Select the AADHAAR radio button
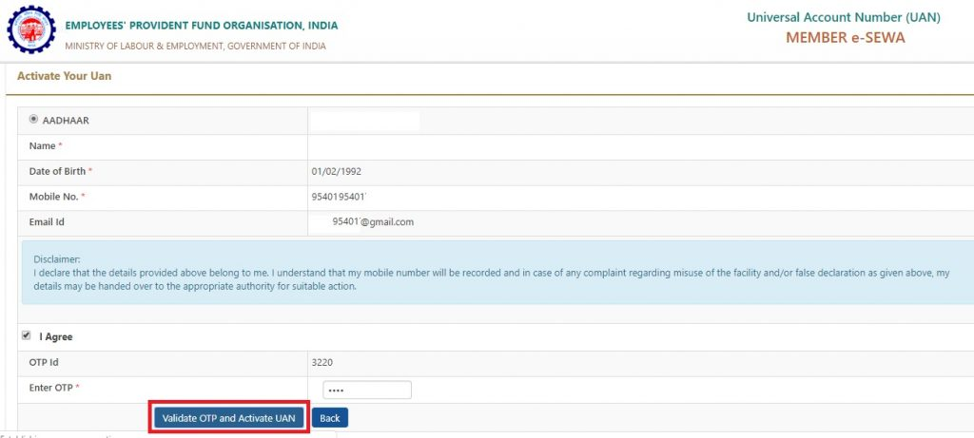The image size is (974, 438). coord(34,120)
